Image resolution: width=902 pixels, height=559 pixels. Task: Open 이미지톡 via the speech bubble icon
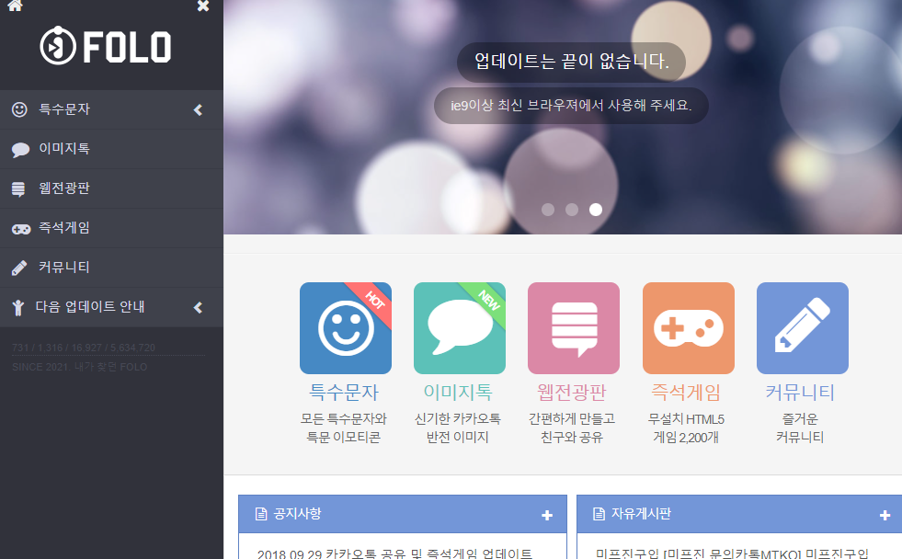tap(459, 328)
